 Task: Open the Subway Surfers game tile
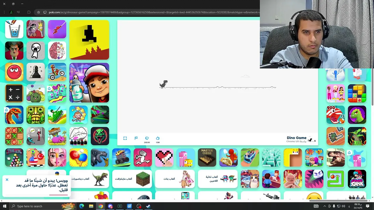coord(89,83)
